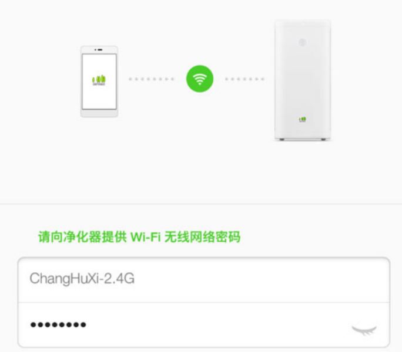Viewport: 402px width, 352px height.
Task: Select the ChangHuXi-2.4G network name field
Action: 204,280
